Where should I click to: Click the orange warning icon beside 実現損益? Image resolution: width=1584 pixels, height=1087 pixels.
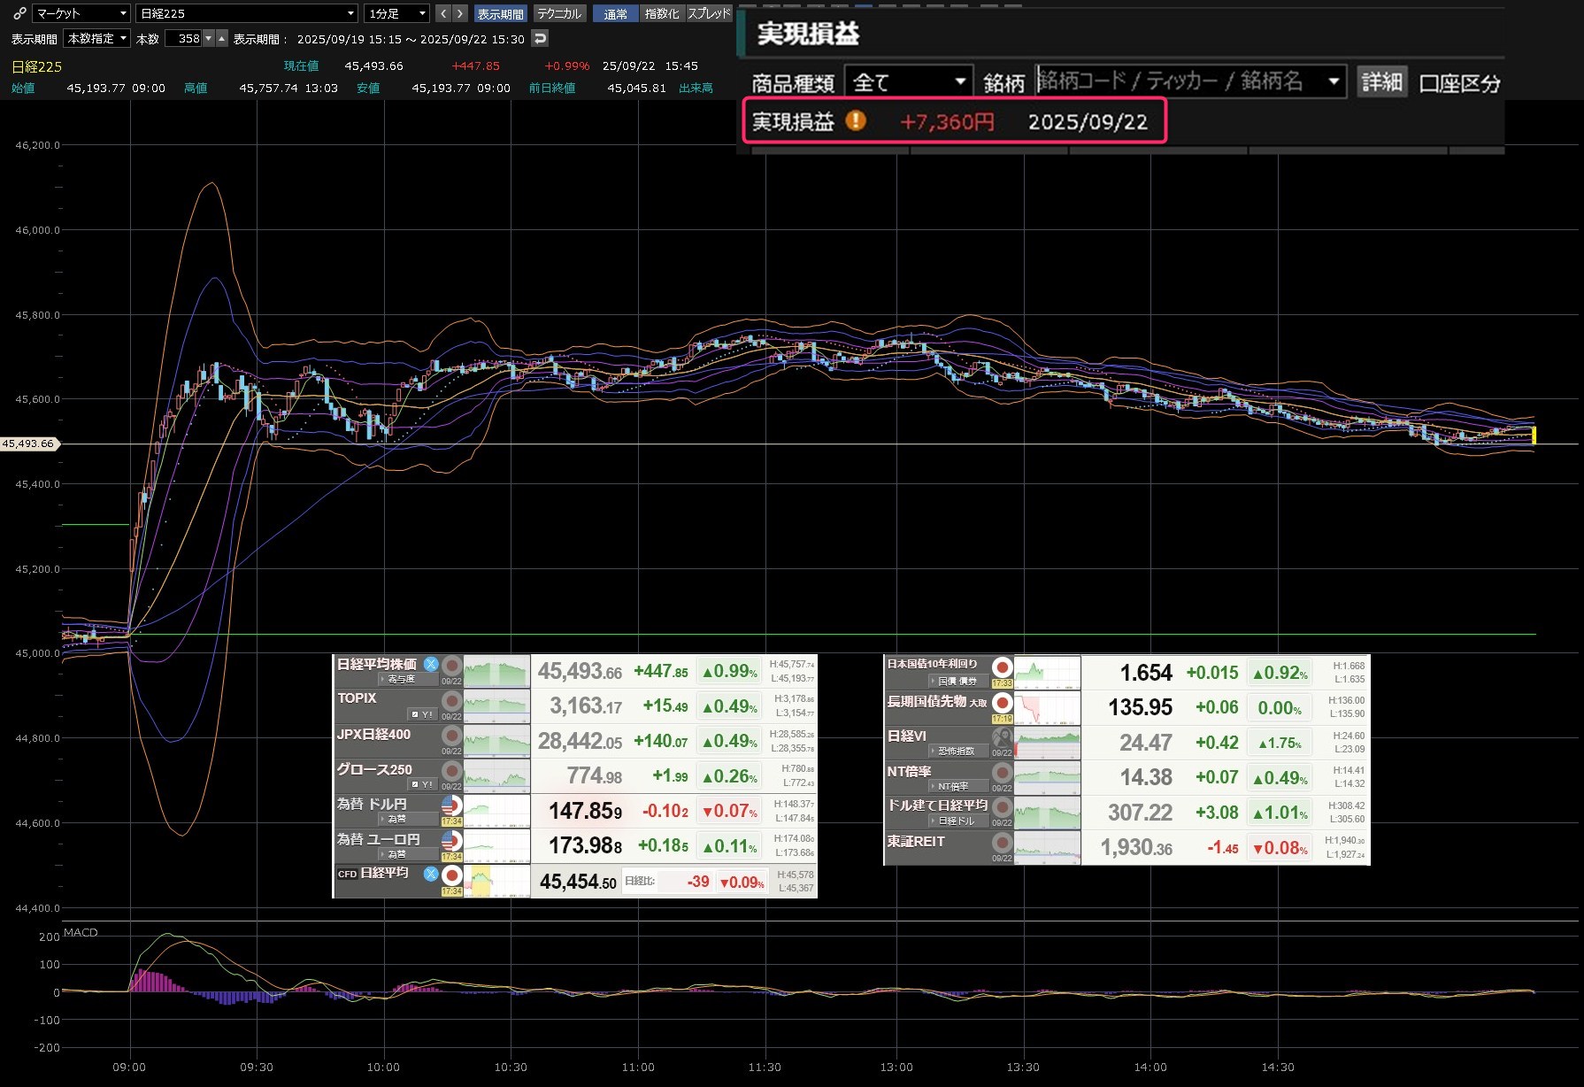856,121
